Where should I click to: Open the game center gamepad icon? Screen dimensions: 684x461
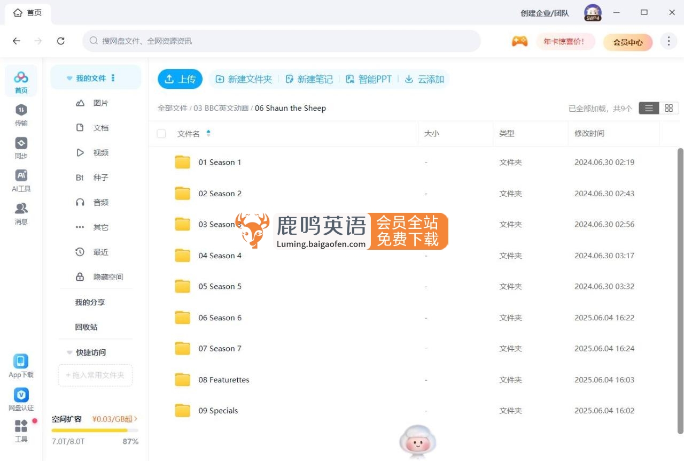click(x=519, y=41)
